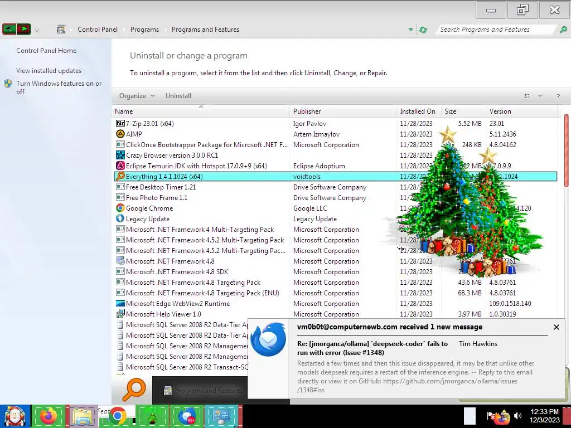Screen dimensions: 571x428
Task: Select Microsoft .NET Framework 4.8 SDK
Action: pyautogui.click(x=335, y=271)
